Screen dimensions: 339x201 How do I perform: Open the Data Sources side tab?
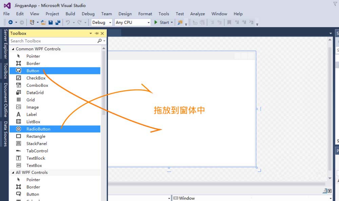5,134
